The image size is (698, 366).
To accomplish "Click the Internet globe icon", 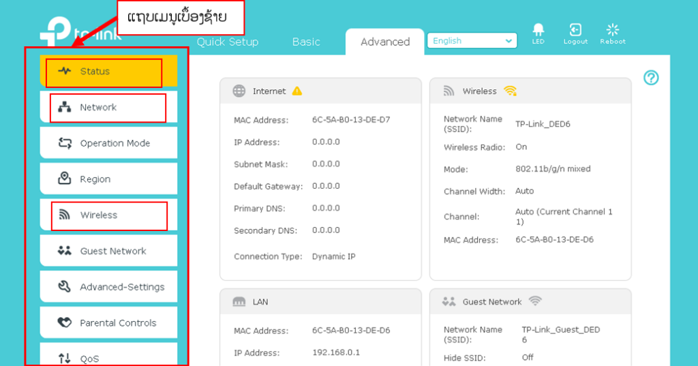I will (239, 91).
